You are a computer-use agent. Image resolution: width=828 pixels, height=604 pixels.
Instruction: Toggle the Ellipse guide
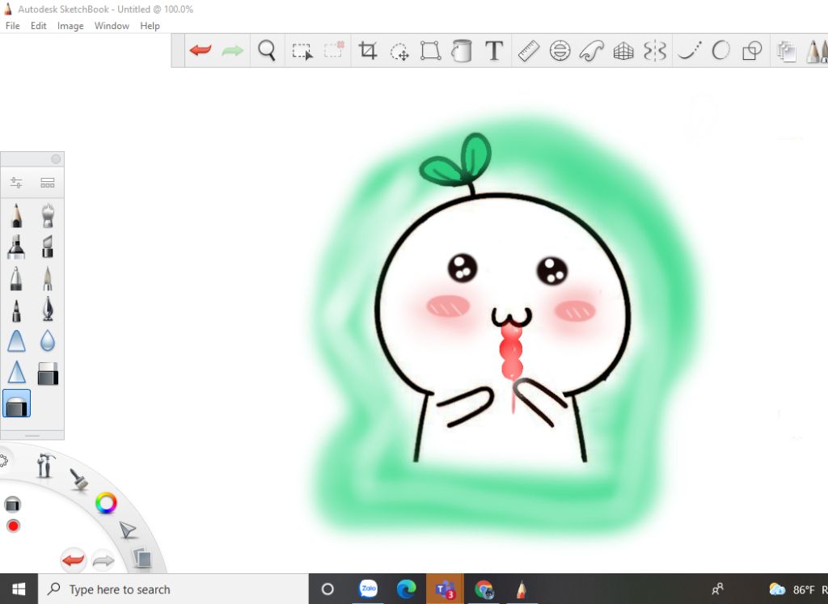[x=560, y=51]
